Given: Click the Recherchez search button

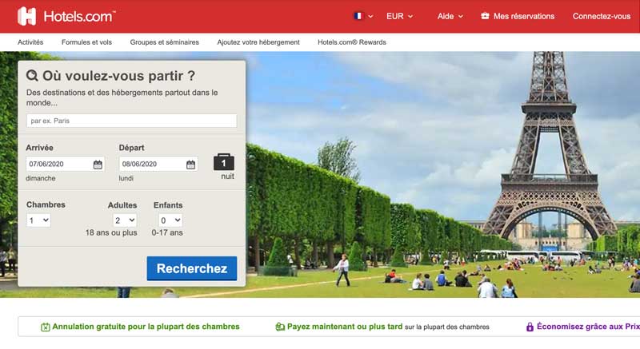Looking at the screenshot, I should tap(192, 268).
